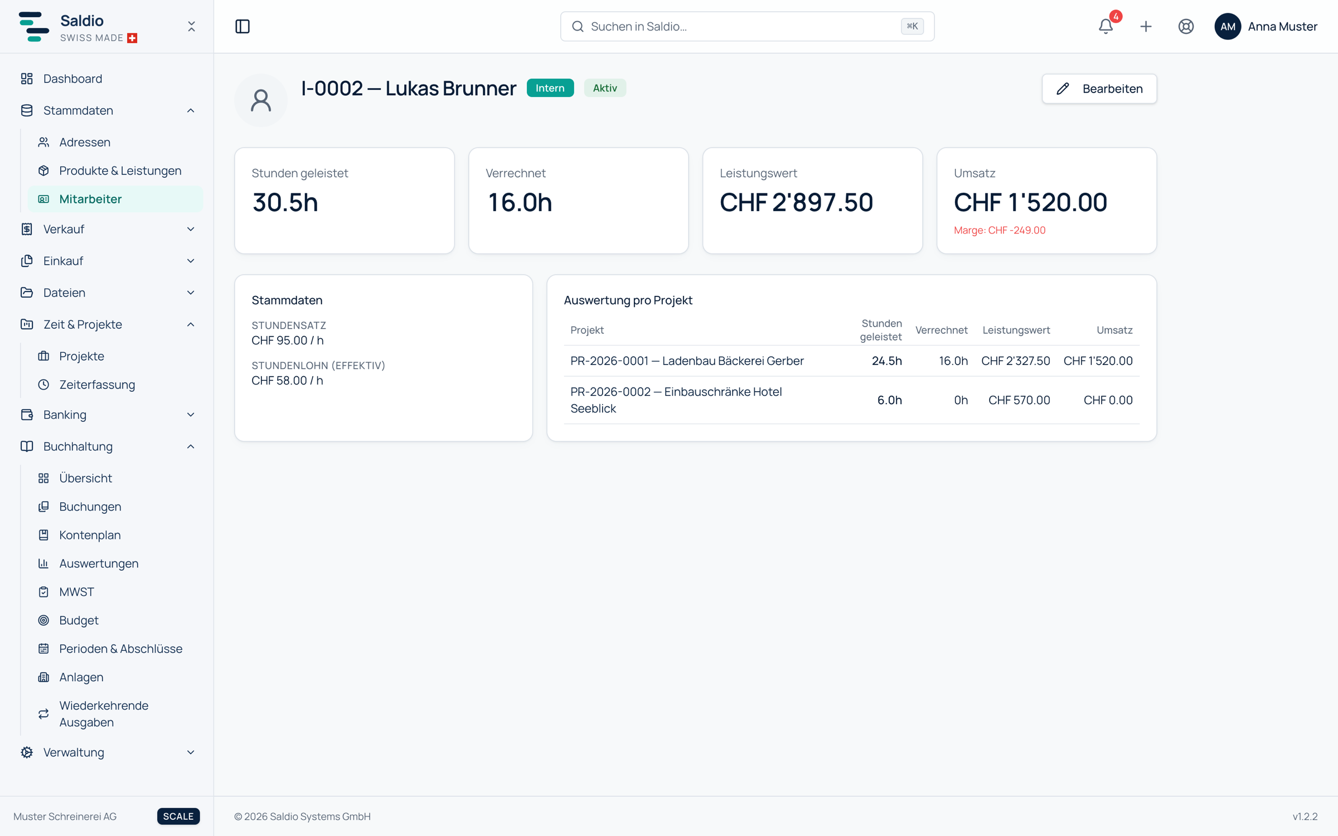Open the help lifebuoy icon
The width and height of the screenshot is (1338, 836).
(x=1186, y=26)
